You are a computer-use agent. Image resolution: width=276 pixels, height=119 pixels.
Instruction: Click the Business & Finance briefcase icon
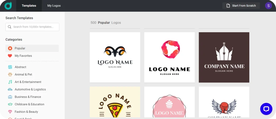coord(10,97)
